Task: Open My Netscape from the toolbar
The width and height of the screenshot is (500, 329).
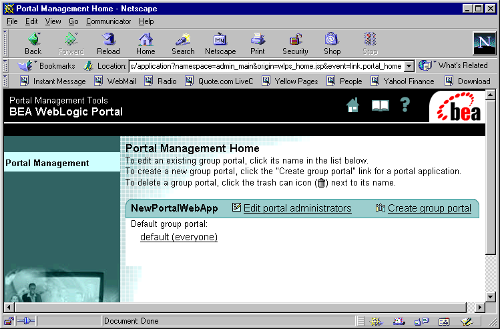Action: point(220,44)
